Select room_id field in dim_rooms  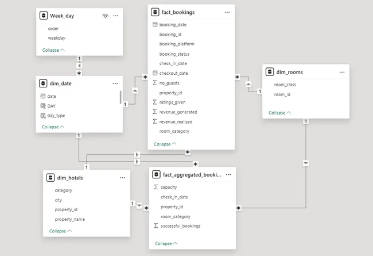tap(282, 94)
